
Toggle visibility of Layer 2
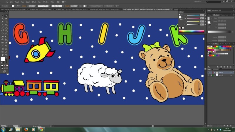tap(209, 72)
